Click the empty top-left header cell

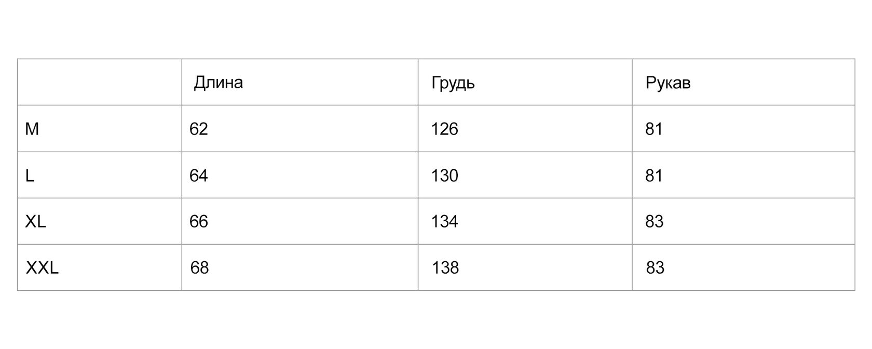click(x=100, y=82)
